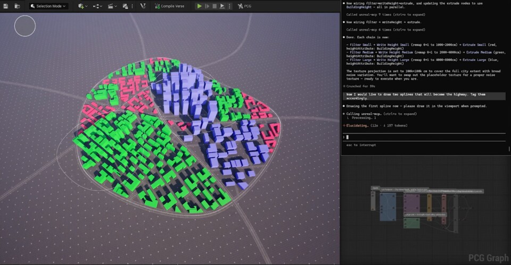The width and height of the screenshot is (511, 265).
Task: Select the tall blue downtown building cluster
Action: 184,91
